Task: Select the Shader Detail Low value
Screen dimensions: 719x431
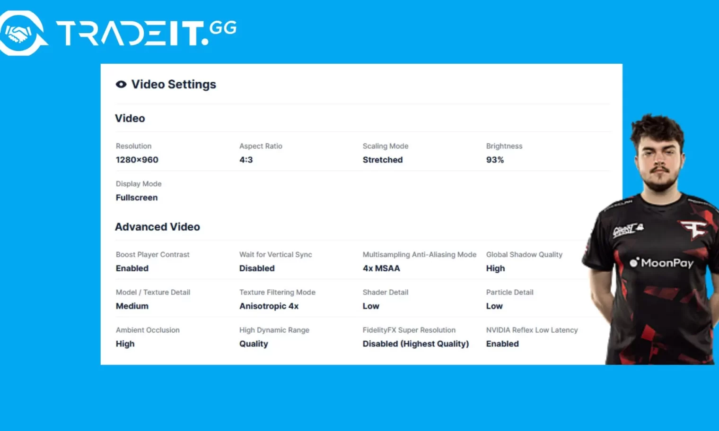Action: tap(371, 306)
